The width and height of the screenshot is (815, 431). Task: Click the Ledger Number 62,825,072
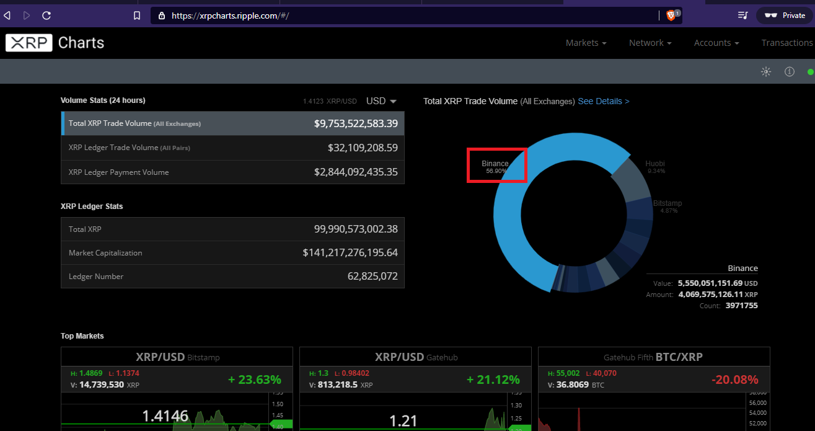pyautogui.click(x=372, y=276)
